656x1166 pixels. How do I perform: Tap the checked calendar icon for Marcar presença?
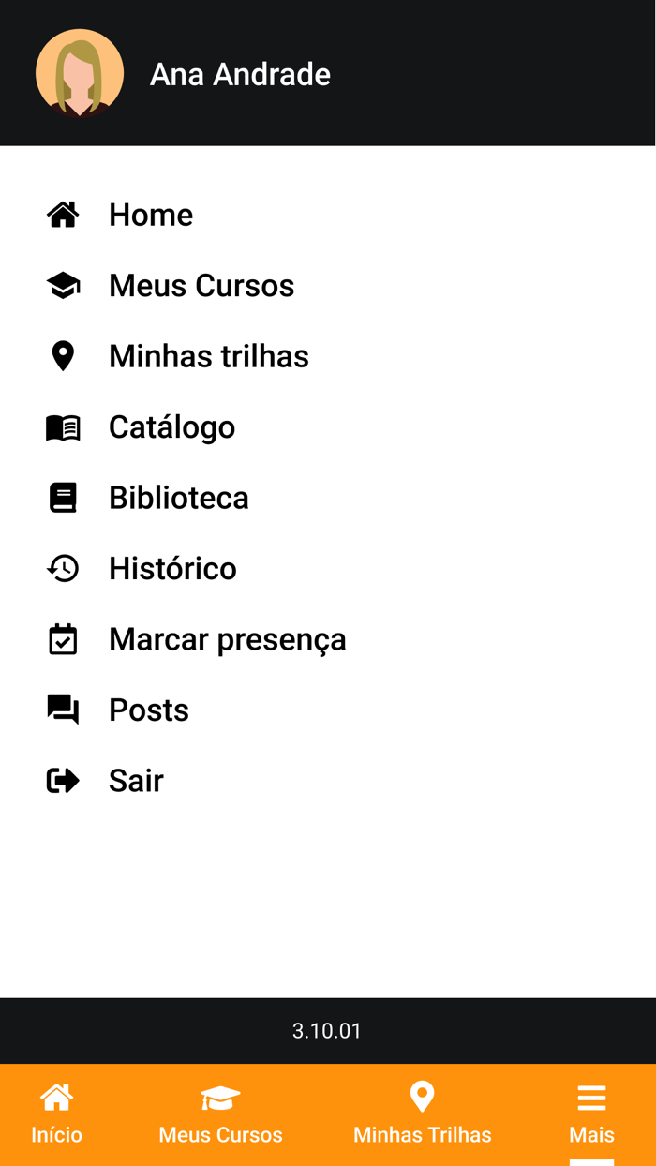(62, 638)
